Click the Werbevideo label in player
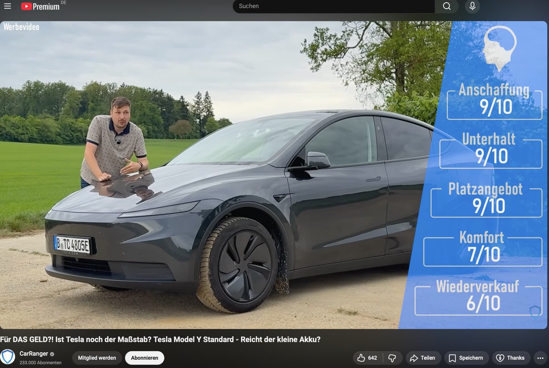The image size is (549, 368). point(21,27)
